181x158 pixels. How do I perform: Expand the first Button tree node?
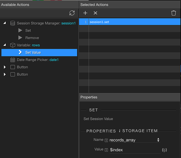coord(5,67)
